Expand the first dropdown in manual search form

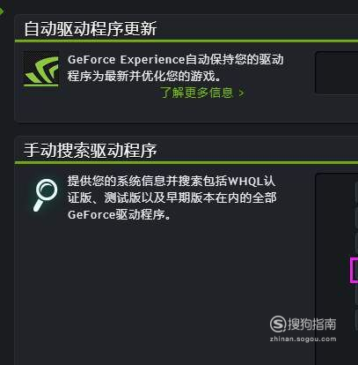click(x=356, y=193)
